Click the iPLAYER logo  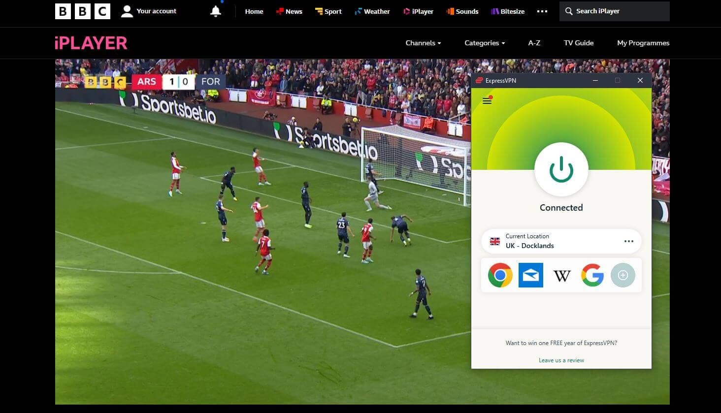pos(90,43)
